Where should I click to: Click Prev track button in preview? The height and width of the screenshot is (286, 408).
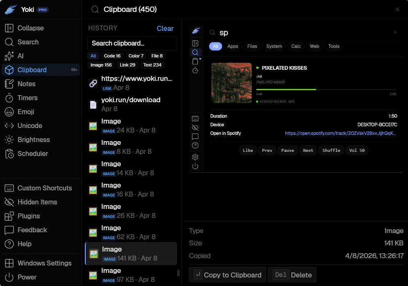click(267, 150)
